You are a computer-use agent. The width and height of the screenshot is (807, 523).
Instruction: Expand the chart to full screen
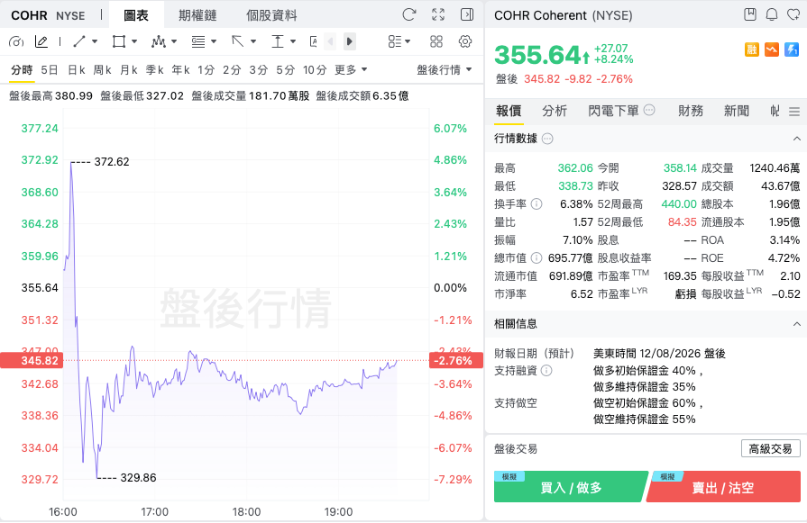click(438, 14)
